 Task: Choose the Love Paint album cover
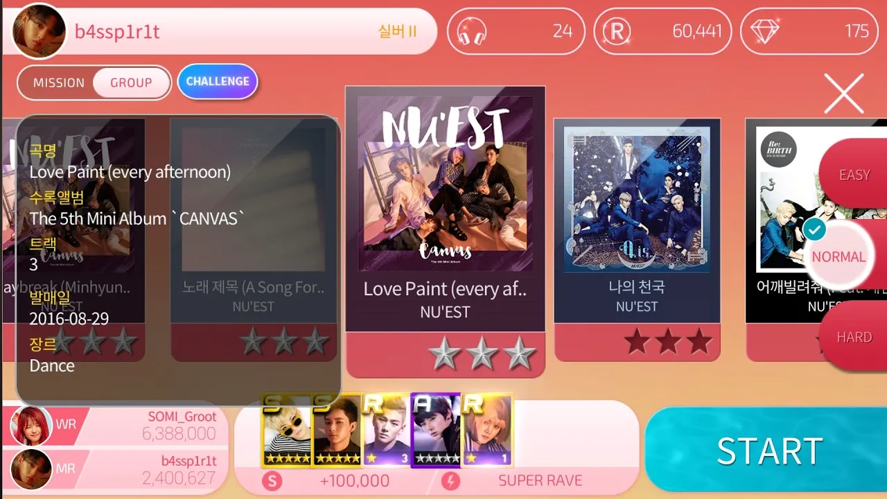click(446, 183)
